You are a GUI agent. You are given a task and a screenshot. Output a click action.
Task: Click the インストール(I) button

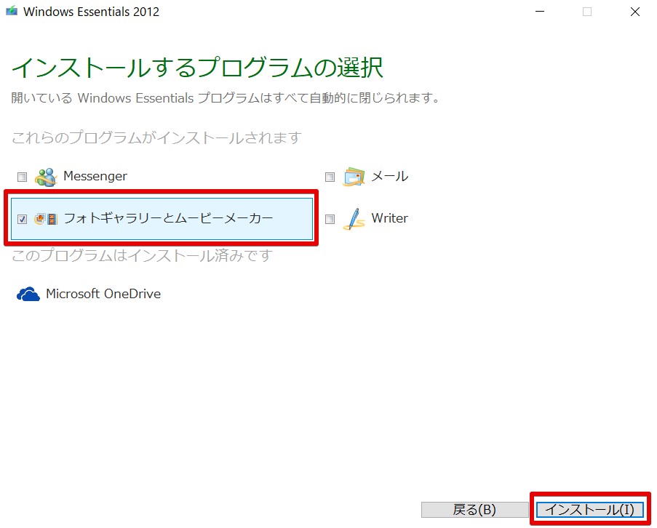click(x=590, y=510)
